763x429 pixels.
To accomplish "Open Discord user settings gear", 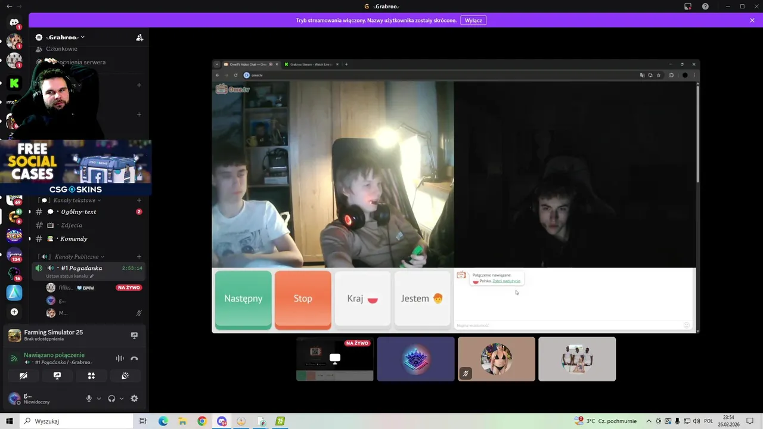I will point(134,399).
